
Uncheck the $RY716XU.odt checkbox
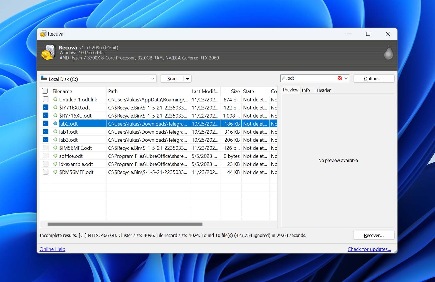click(x=46, y=115)
